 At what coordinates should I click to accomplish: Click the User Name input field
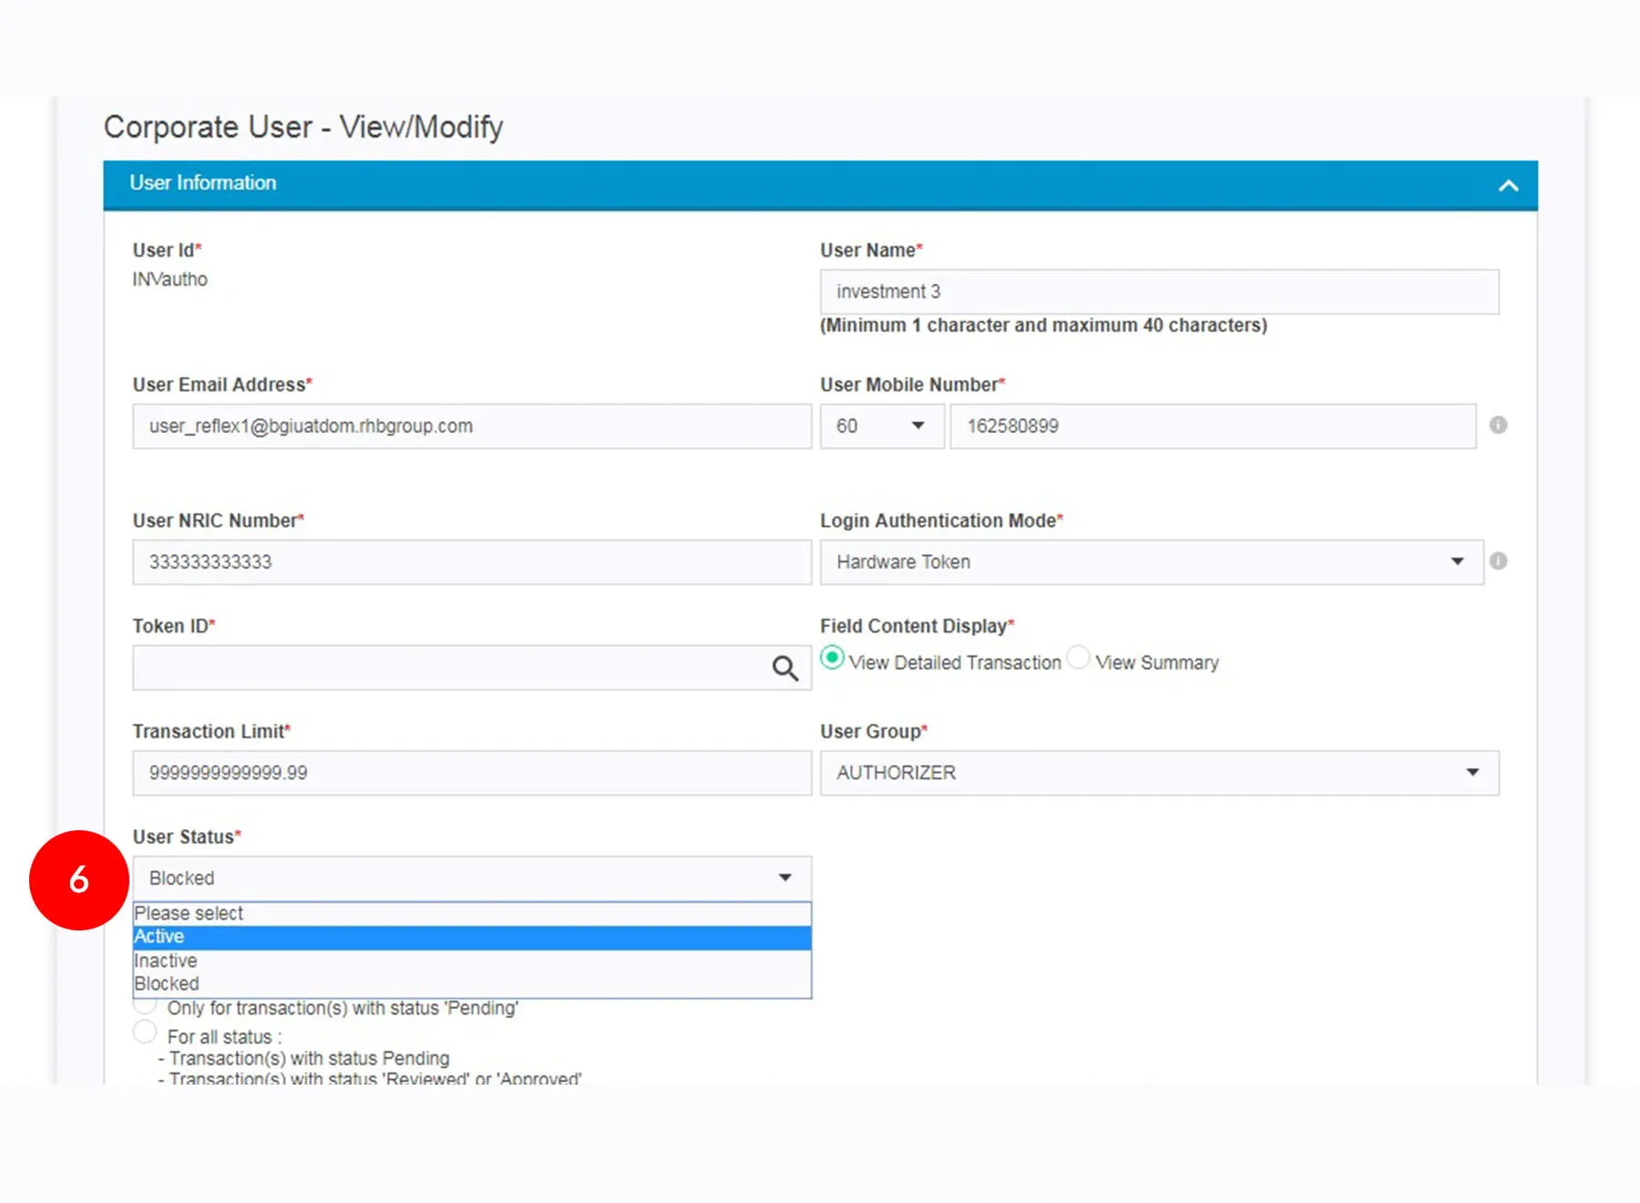1158,293
